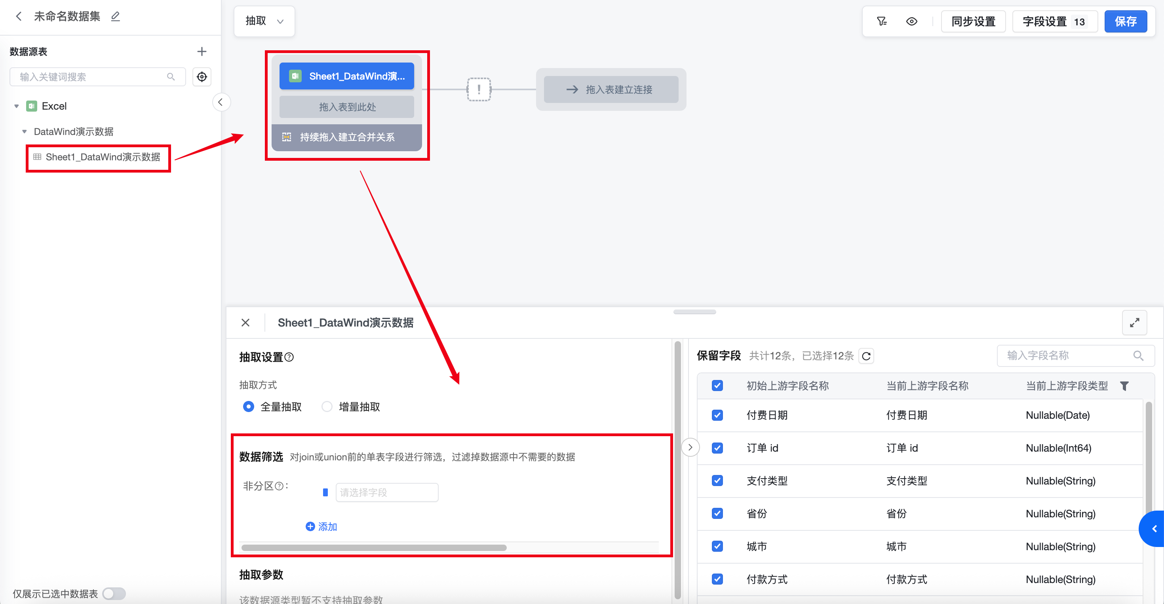Click the 保存 button
The height and width of the screenshot is (604, 1164).
pyautogui.click(x=1125, y=21)
